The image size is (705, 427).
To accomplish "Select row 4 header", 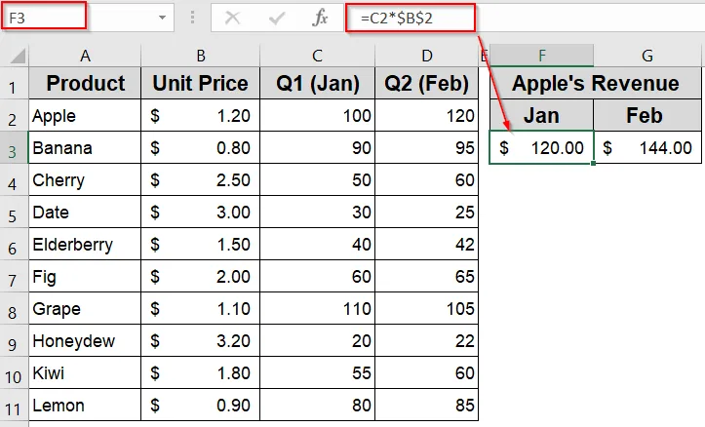I will (x=15, y=179).
